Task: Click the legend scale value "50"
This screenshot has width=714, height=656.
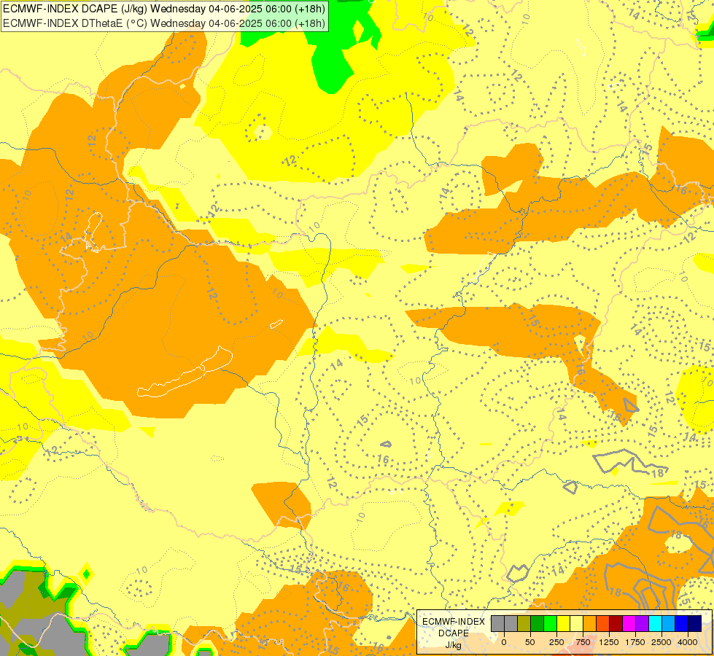Action: [x=530, y=642]
